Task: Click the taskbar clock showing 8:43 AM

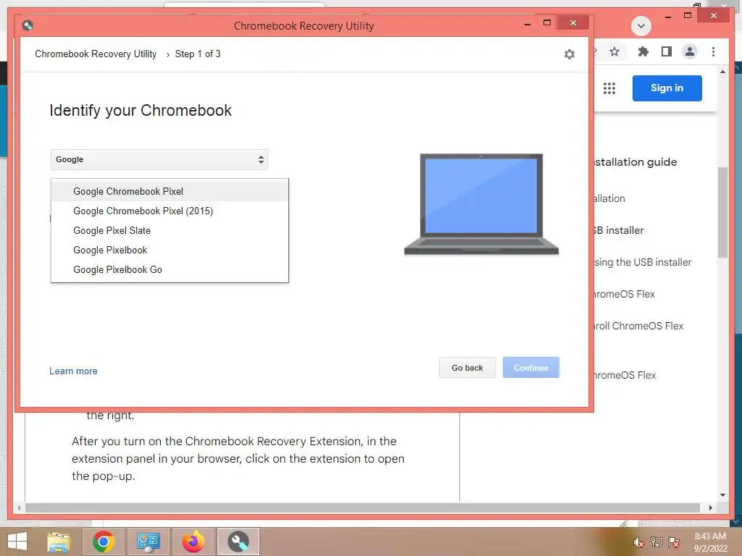Action: (710, 542)
